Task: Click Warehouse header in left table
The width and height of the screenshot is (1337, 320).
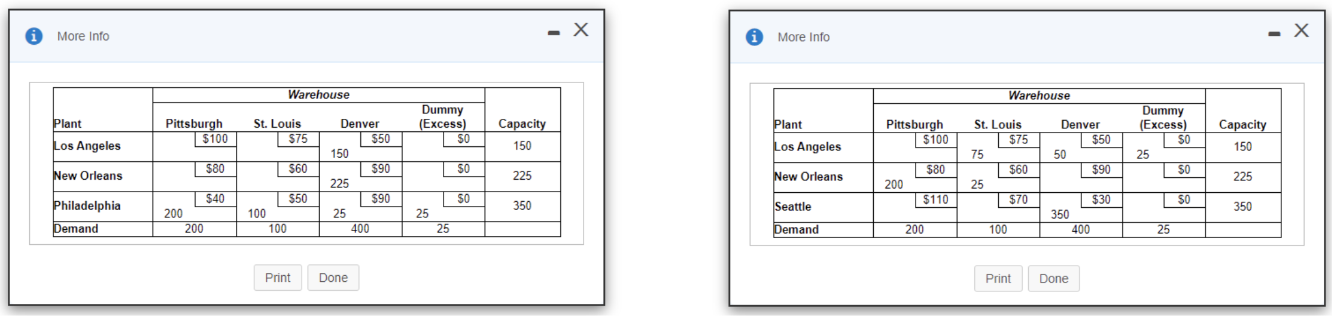Action: (318, 95)
